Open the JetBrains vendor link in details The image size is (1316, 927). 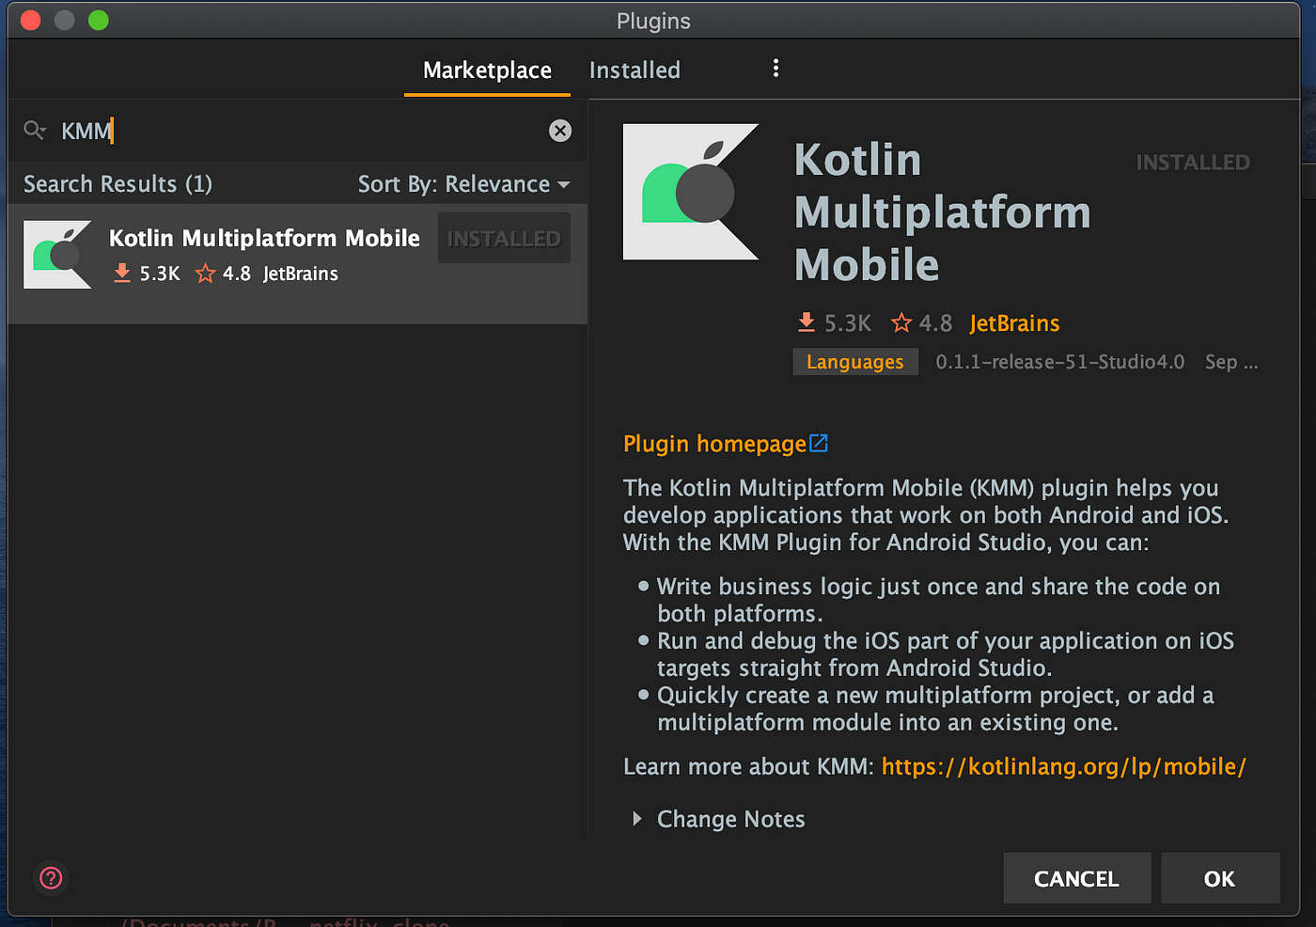click(1014, 323)
